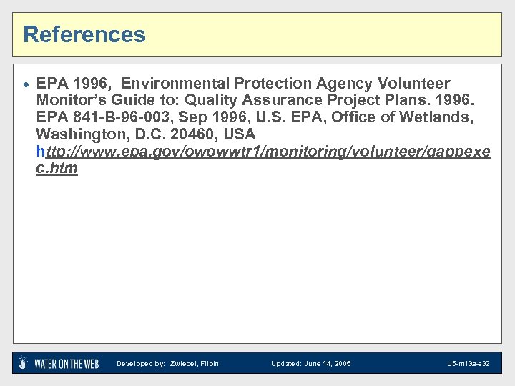Click the empty yellow title banner area
This screenshot has width=515, height=386.
coord(322,34)
